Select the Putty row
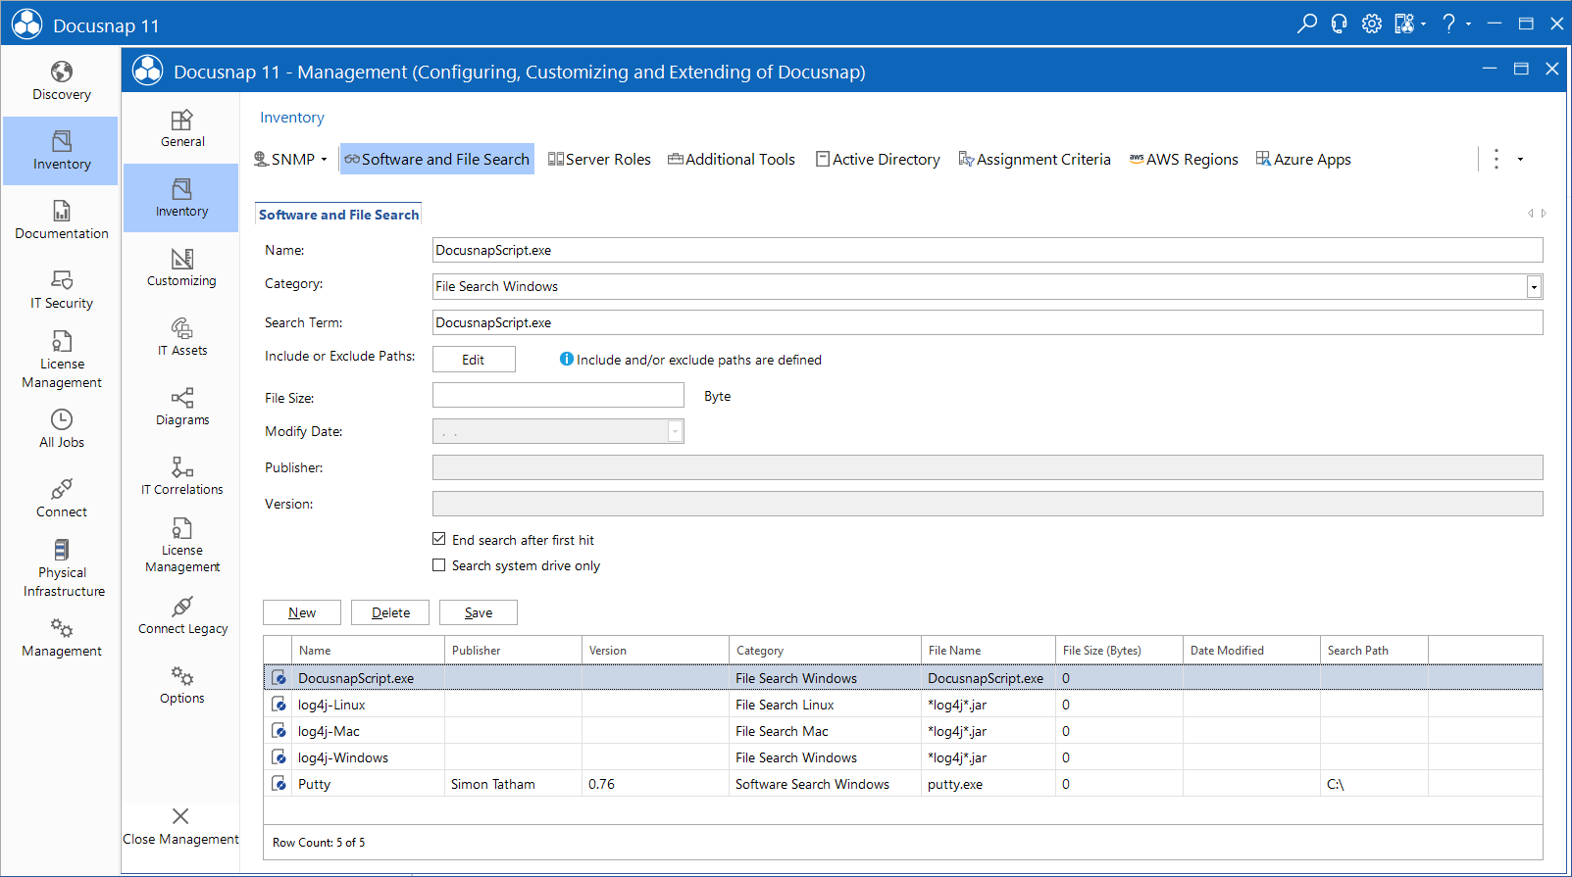Viewport: 1572px width, 877px height. coord(902,783)
